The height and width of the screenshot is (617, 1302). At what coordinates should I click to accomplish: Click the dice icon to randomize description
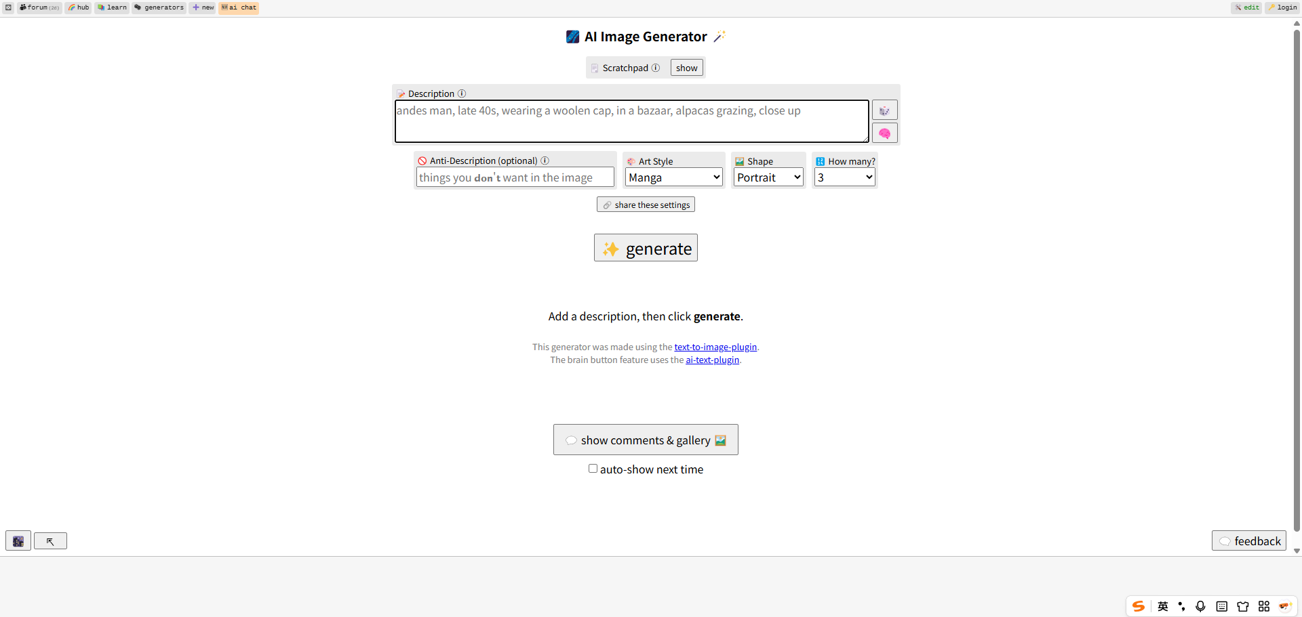pos(884,110)
